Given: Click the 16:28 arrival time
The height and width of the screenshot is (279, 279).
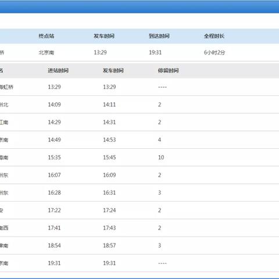Looking at the screenshot, I should tap(55, 193).
